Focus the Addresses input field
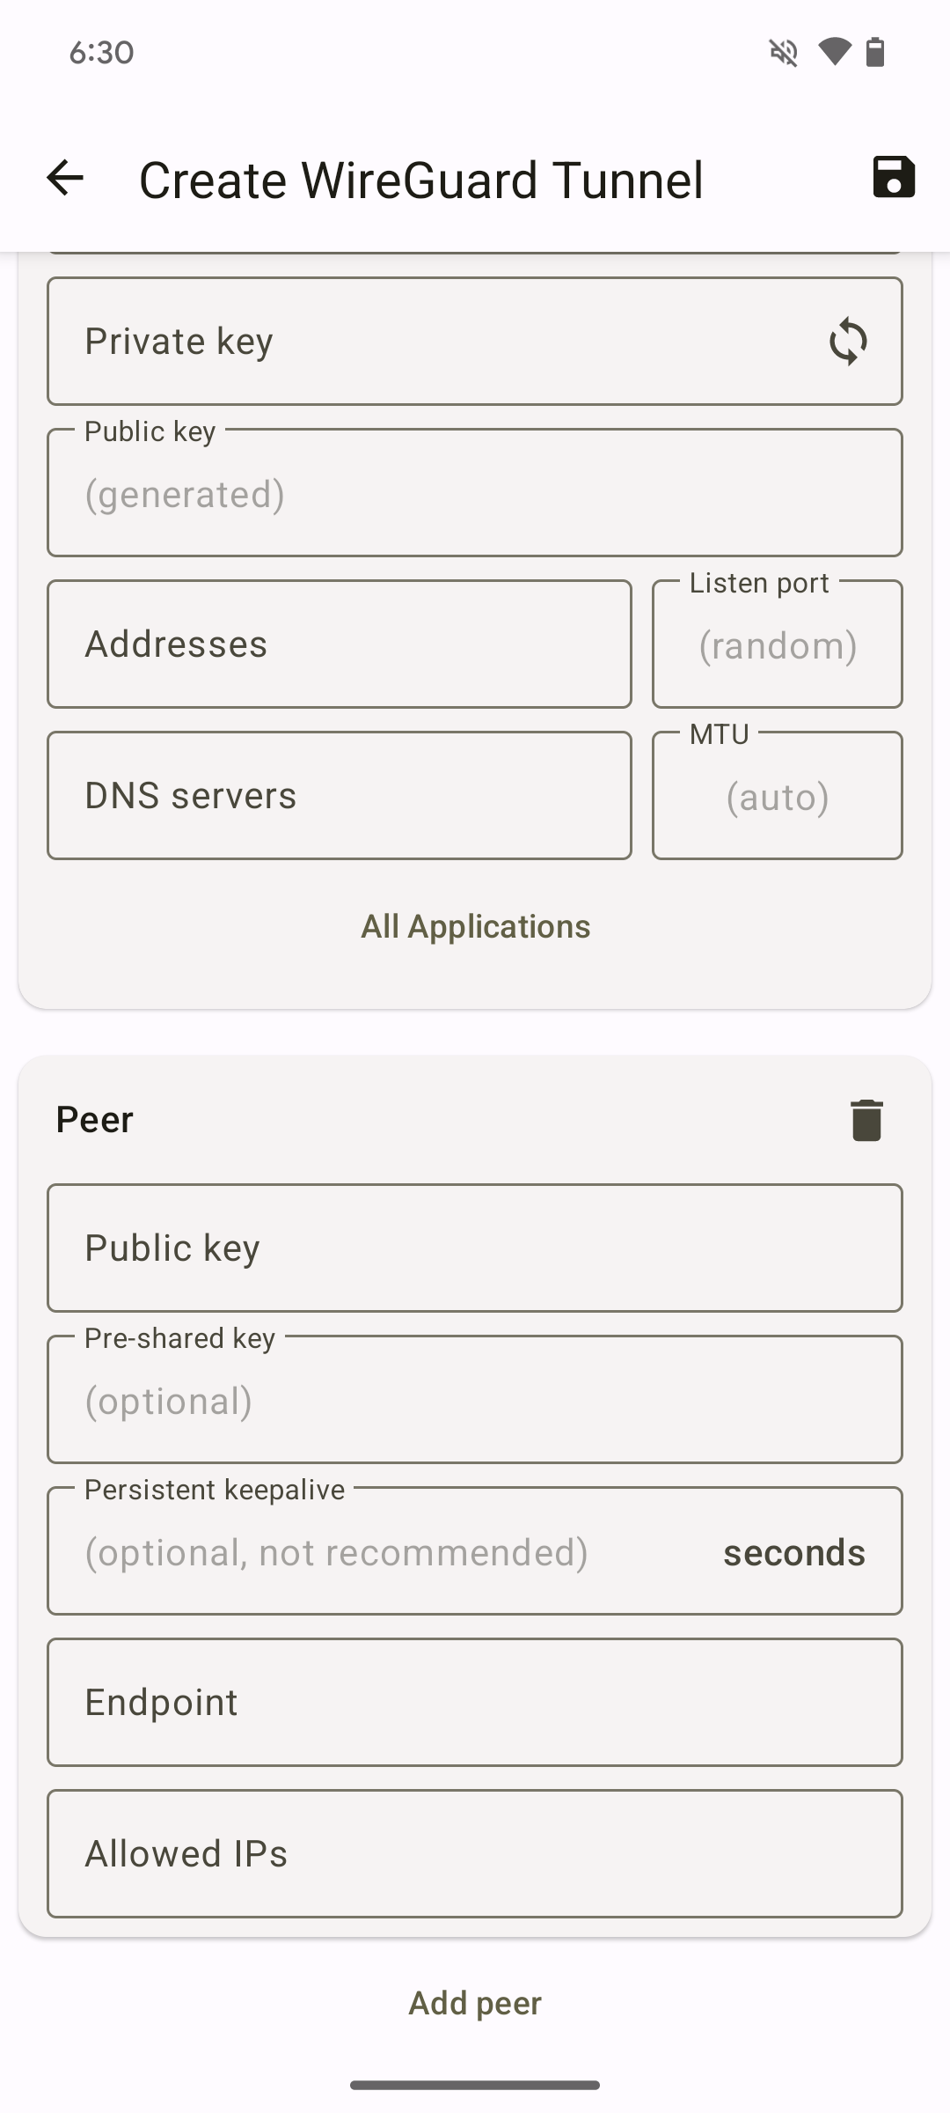 [x=340, y=644]
